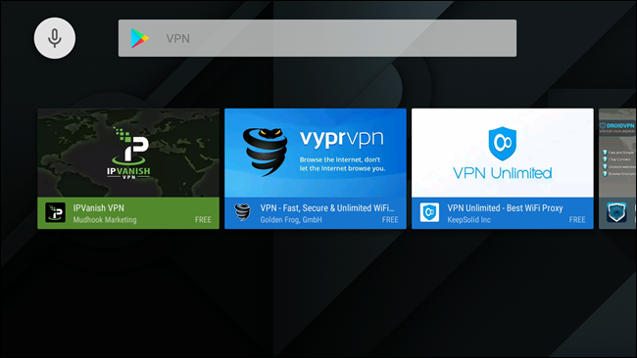Click the Google Play logo in search bar
The image size is (637, 358).
(139, 38)
